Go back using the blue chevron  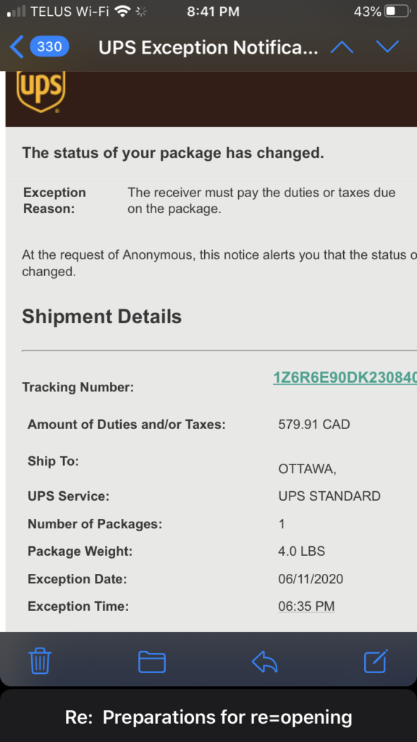tap(17, 47)
